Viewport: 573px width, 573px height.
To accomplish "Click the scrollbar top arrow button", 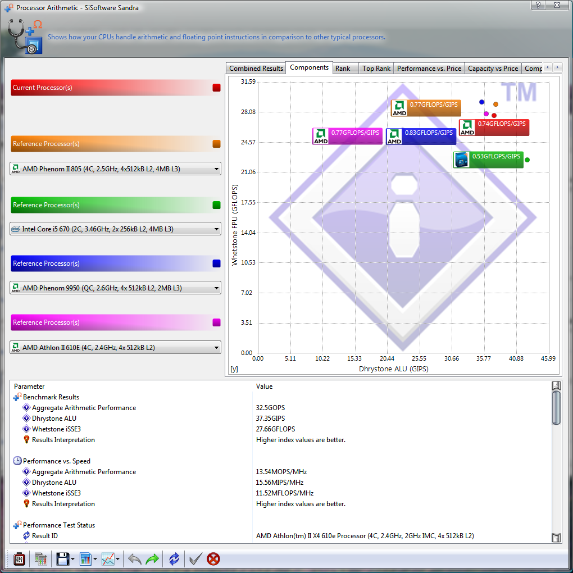I will (x=556, y=385).
